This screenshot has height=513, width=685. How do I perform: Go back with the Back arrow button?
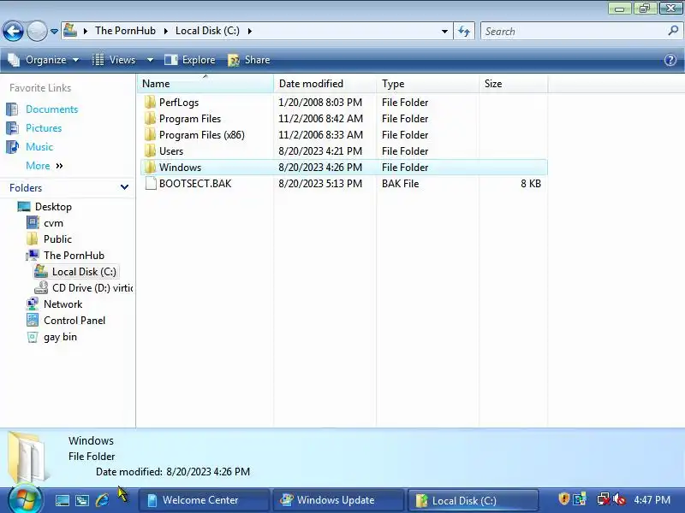point(13,31)
